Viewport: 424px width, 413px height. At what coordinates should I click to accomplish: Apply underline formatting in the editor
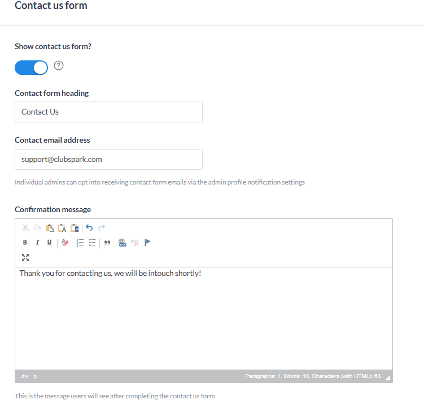50,243
